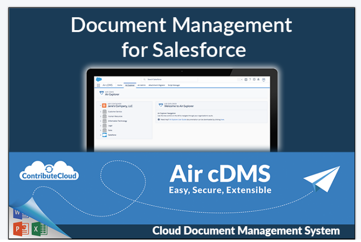Click the Search Salesforce input field

[168, 79]
